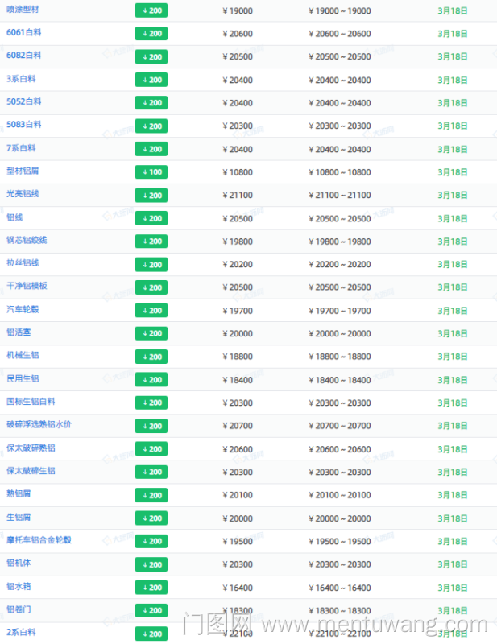Open the 光亮铝线 link

click(x=23, y=194)
